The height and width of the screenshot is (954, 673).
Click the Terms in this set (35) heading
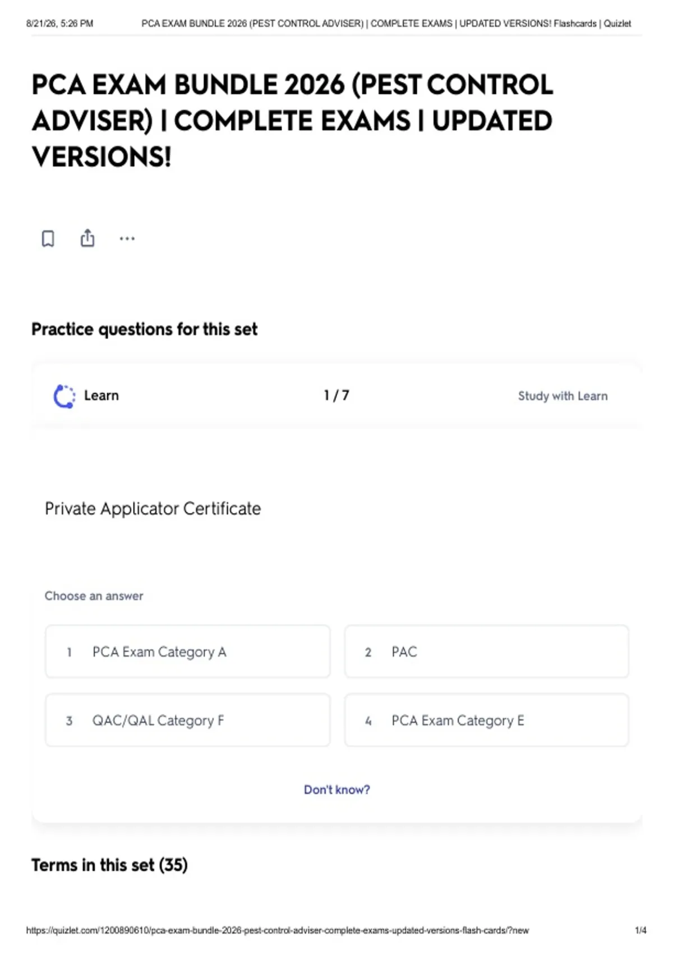(109, 865)
